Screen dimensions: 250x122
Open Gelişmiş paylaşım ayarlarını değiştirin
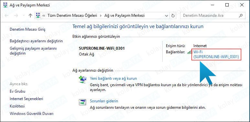tap(33, 51)
